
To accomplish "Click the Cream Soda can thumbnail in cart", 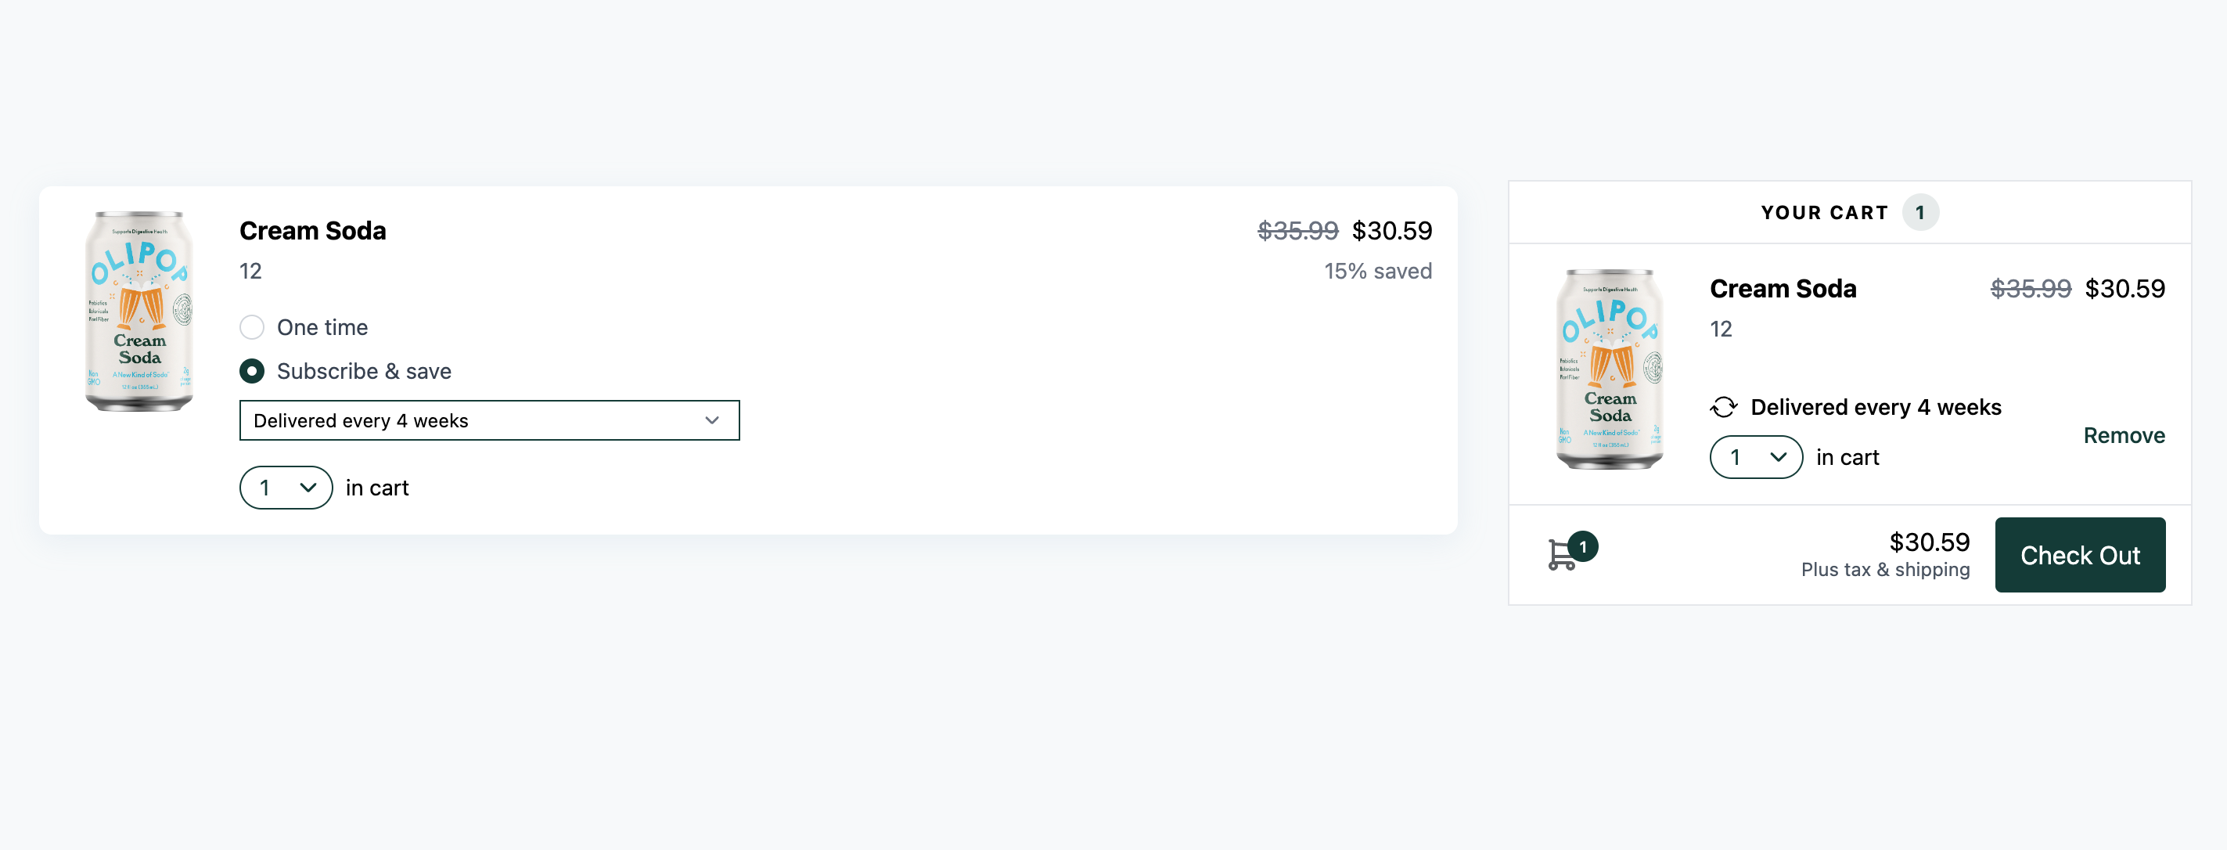I will (x=1609, y=369).
